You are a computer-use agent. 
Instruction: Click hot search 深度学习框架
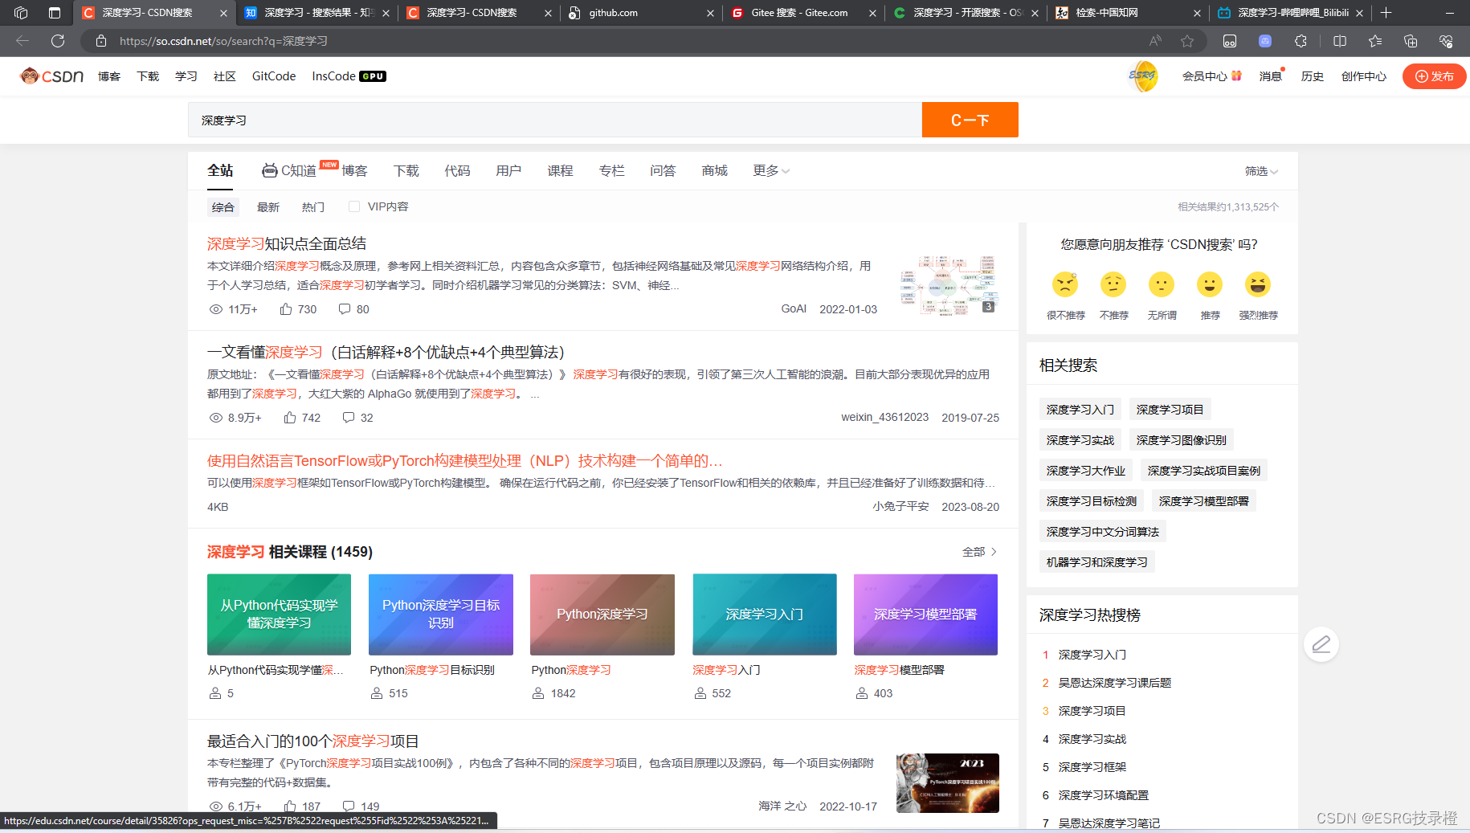point(1092,767)
